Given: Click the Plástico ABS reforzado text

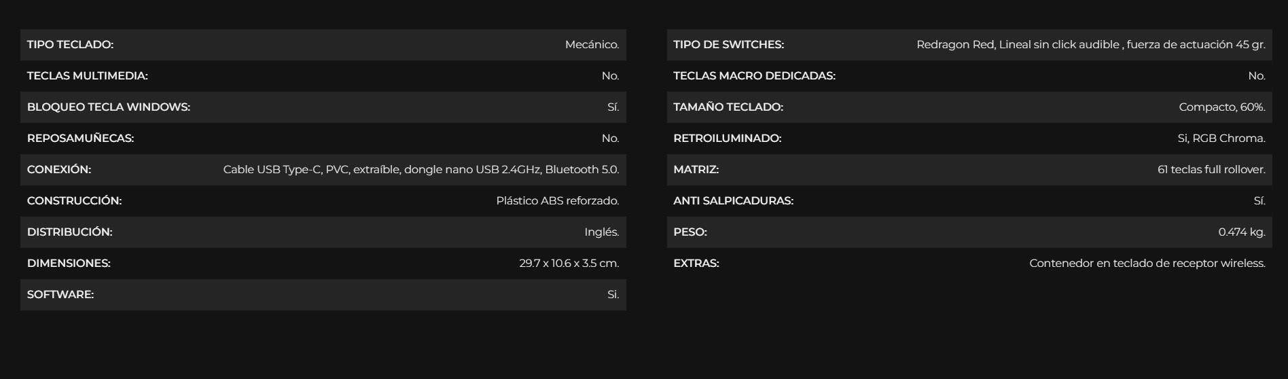Looking at the screenshot, I should 557,201.
